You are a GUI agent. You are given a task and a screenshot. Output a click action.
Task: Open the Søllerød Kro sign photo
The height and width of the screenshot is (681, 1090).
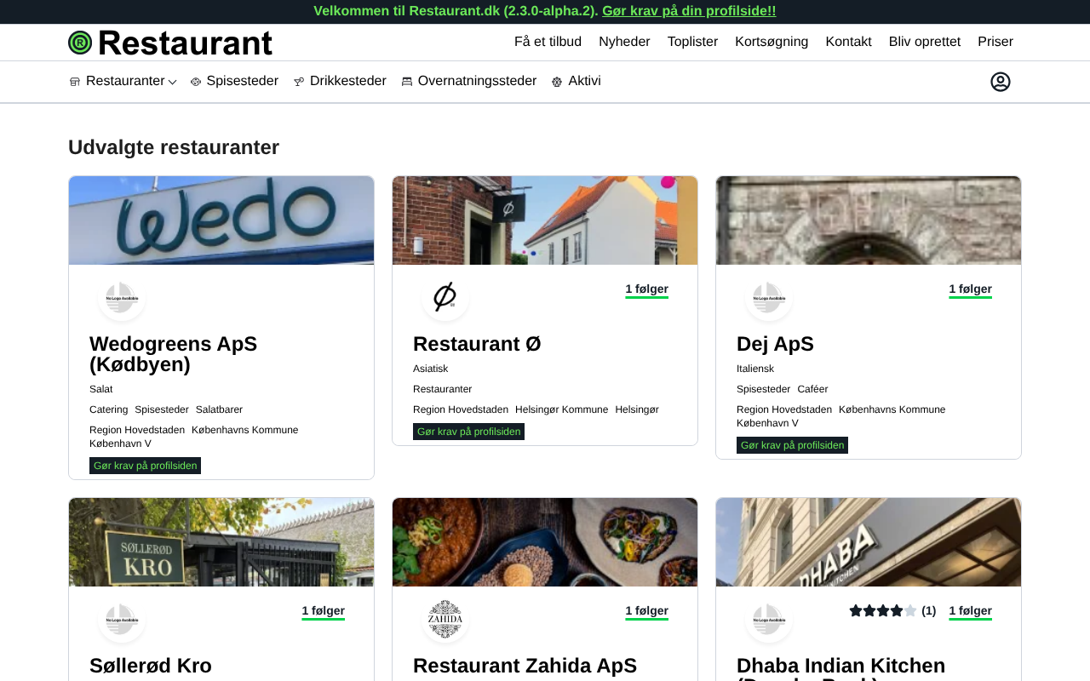point(221,542)
